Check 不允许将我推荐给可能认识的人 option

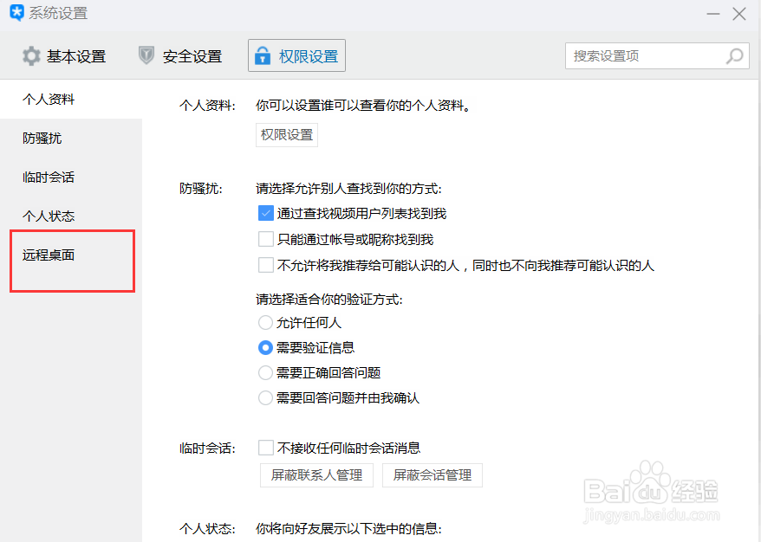click(266, 264)
